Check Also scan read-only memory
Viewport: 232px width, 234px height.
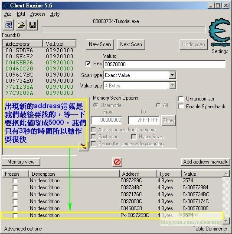(x=93, y=130)
